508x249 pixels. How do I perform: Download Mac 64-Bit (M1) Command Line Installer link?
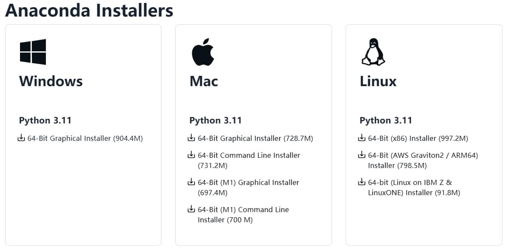click(x=243, y=215)
